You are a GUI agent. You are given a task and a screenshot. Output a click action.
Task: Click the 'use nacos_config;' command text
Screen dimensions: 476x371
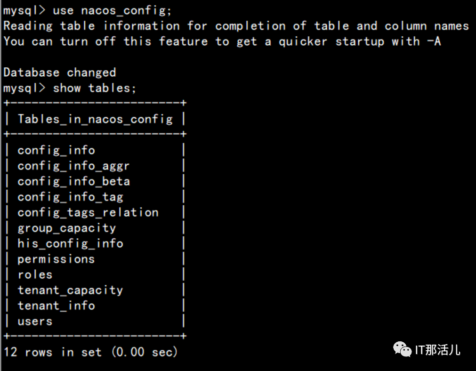click(x=112, y=11)
